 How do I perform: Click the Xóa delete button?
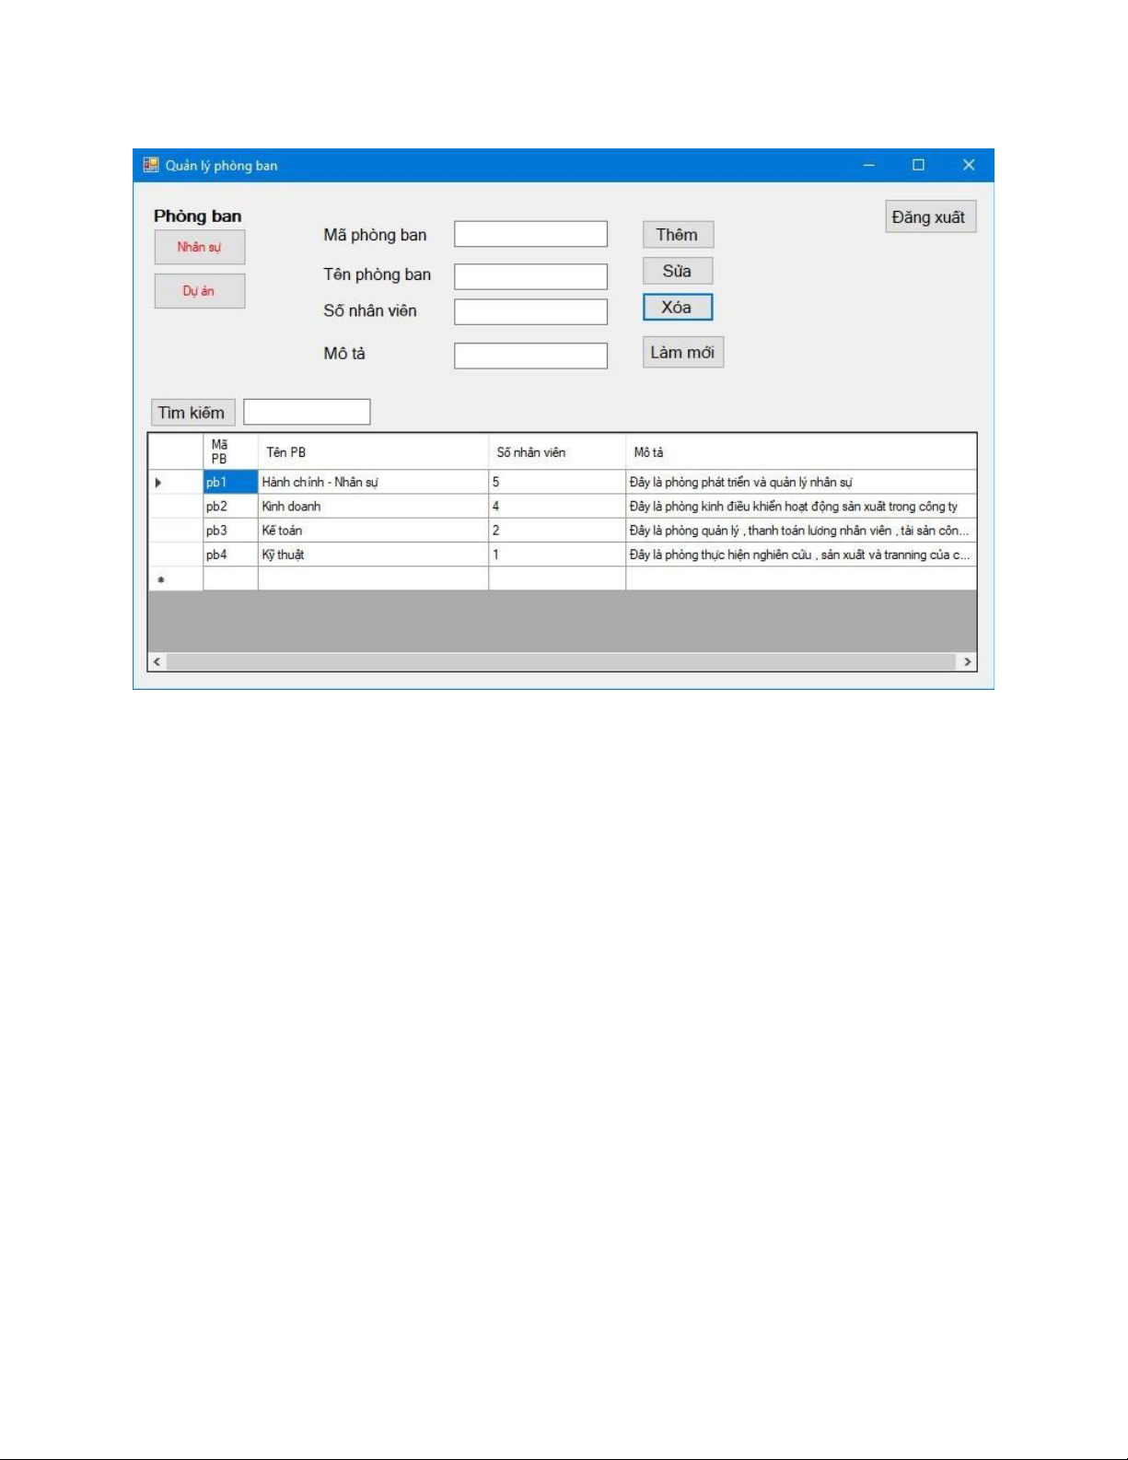[x=678, y=308]
